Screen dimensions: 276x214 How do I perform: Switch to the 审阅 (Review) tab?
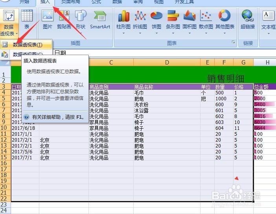coord(138,2)
